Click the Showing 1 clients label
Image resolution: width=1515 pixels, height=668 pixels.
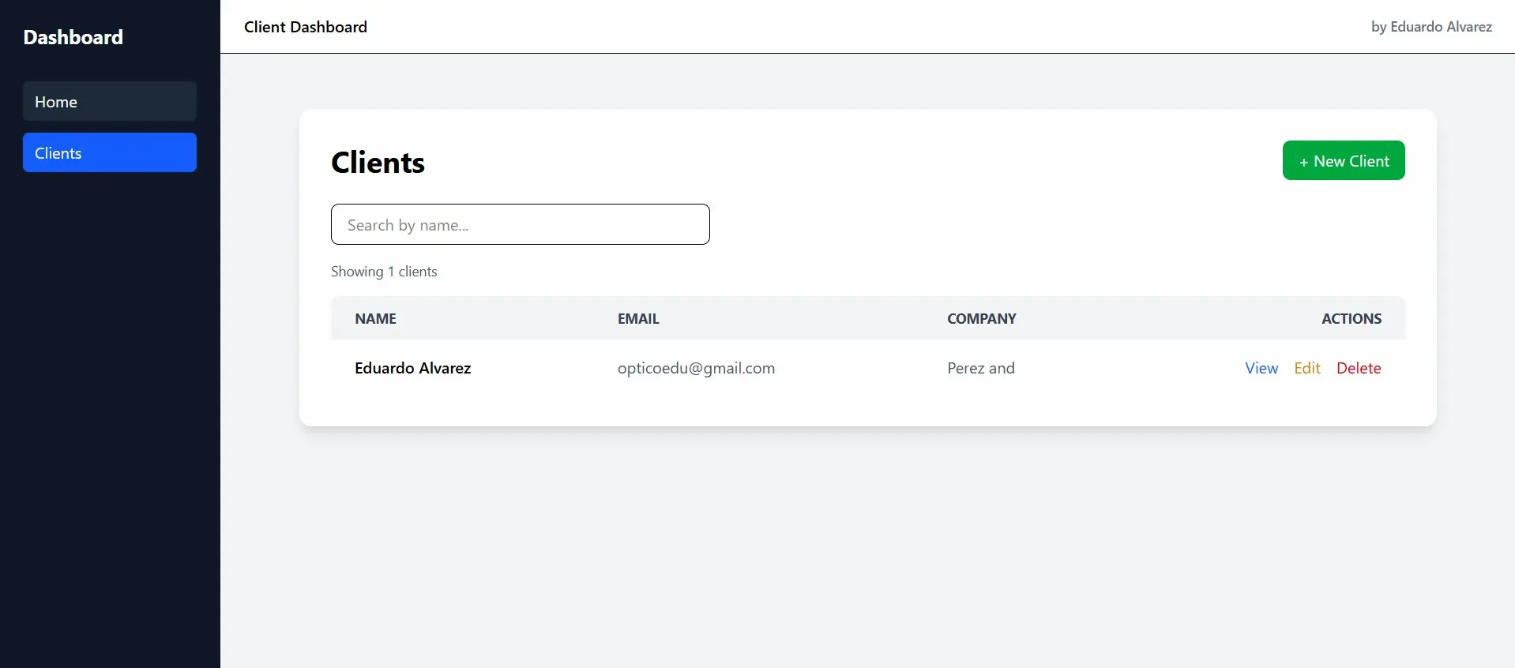coord(384,272)
